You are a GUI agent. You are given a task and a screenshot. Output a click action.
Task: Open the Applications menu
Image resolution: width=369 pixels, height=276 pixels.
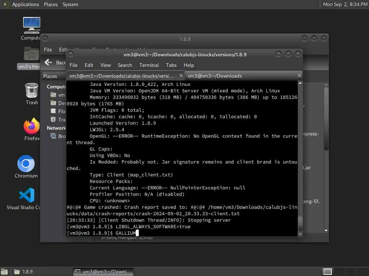26,4
